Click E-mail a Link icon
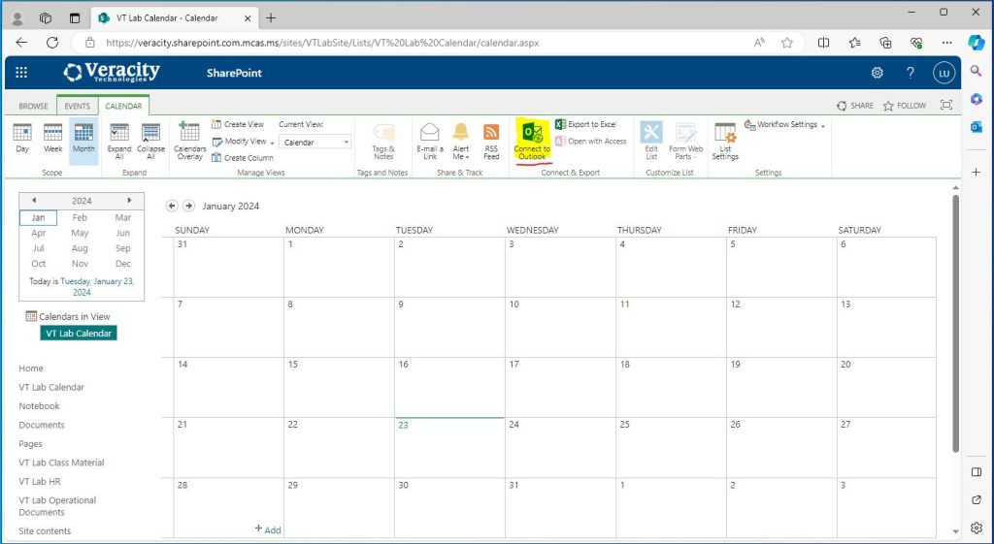Screen dimensions: 994x544 [429, 133]
